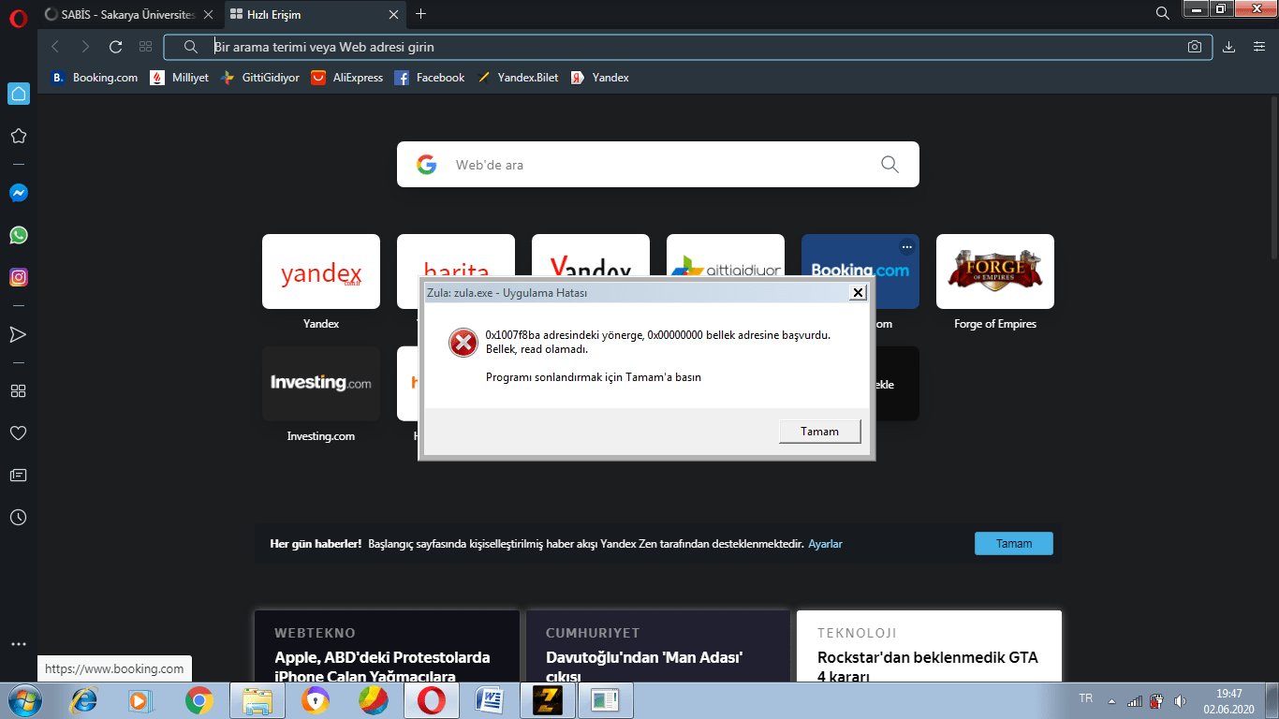
Task: Open the History clock icon in sidebar
Action: pyautogui.click(x=18, y=518)
